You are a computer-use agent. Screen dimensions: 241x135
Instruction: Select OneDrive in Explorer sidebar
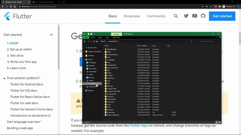pos(91,55)
